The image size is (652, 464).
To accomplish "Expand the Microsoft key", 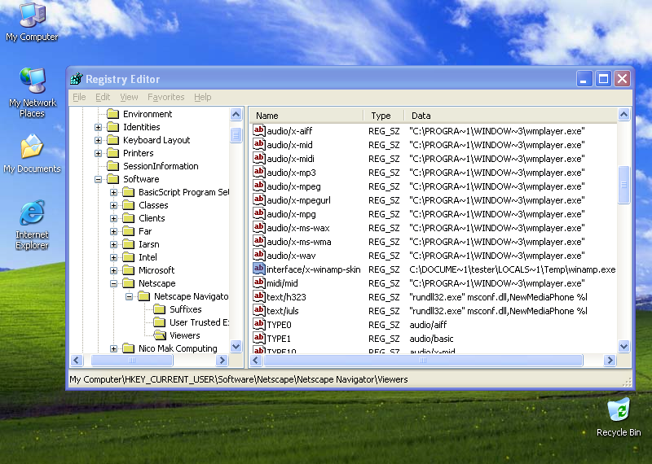I will pyautogui.click(x=113, y=270).
